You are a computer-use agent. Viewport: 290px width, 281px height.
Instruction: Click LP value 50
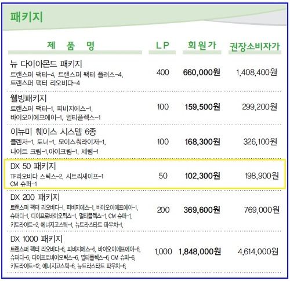click(x=163, y=176)
